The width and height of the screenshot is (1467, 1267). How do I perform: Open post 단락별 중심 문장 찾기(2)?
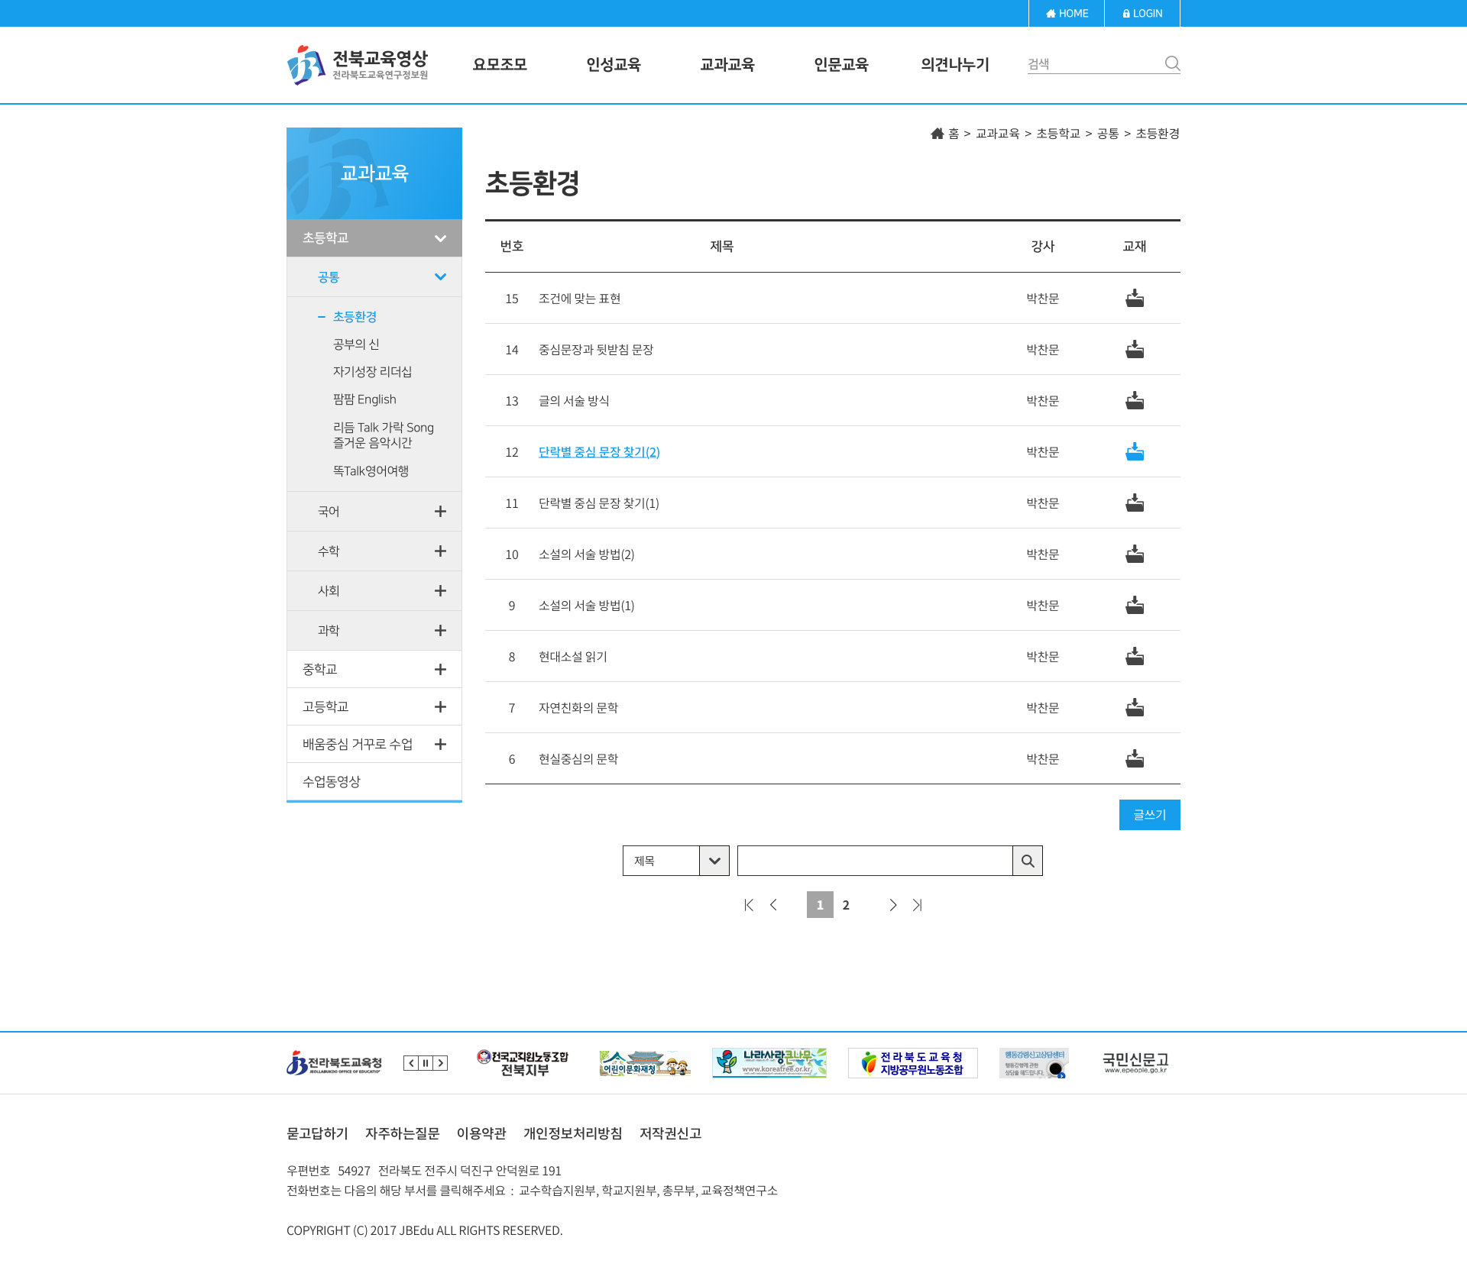point(599,452)
